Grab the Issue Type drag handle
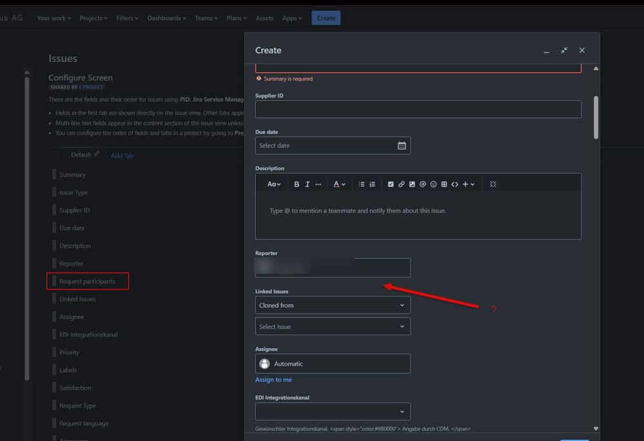Screen dimensions: 644x441 click(x=54, y=192)
